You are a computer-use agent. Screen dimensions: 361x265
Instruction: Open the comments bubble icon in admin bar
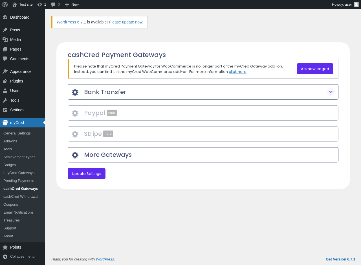[x=53, y=5]
